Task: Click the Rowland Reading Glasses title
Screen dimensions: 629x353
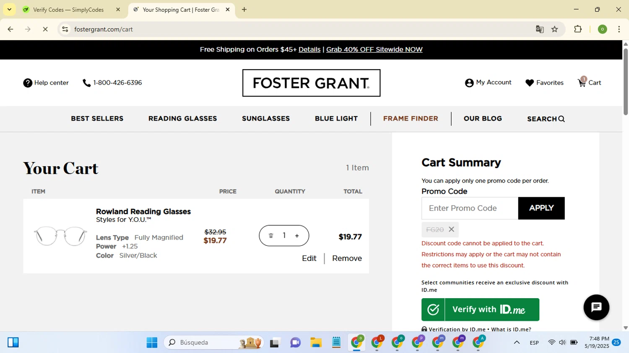Action: click(143, 211)
